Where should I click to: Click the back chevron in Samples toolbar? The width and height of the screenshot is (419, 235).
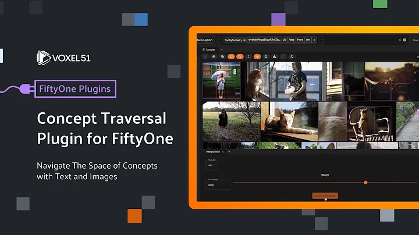pyautogui.click(x=205, y=56)
